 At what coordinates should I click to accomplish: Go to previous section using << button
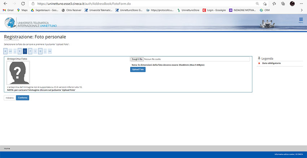pos(10,51)
